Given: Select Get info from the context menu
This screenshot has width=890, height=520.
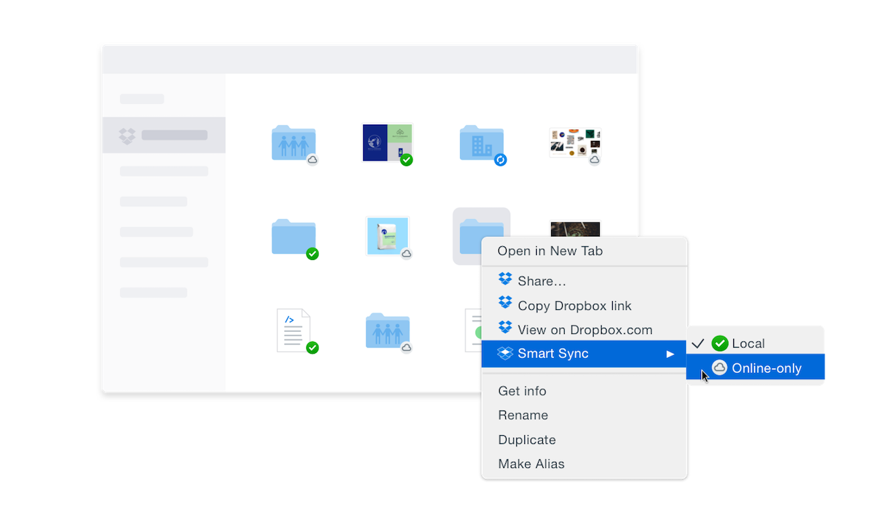Looking at the screenshot, I should [522, 391].
